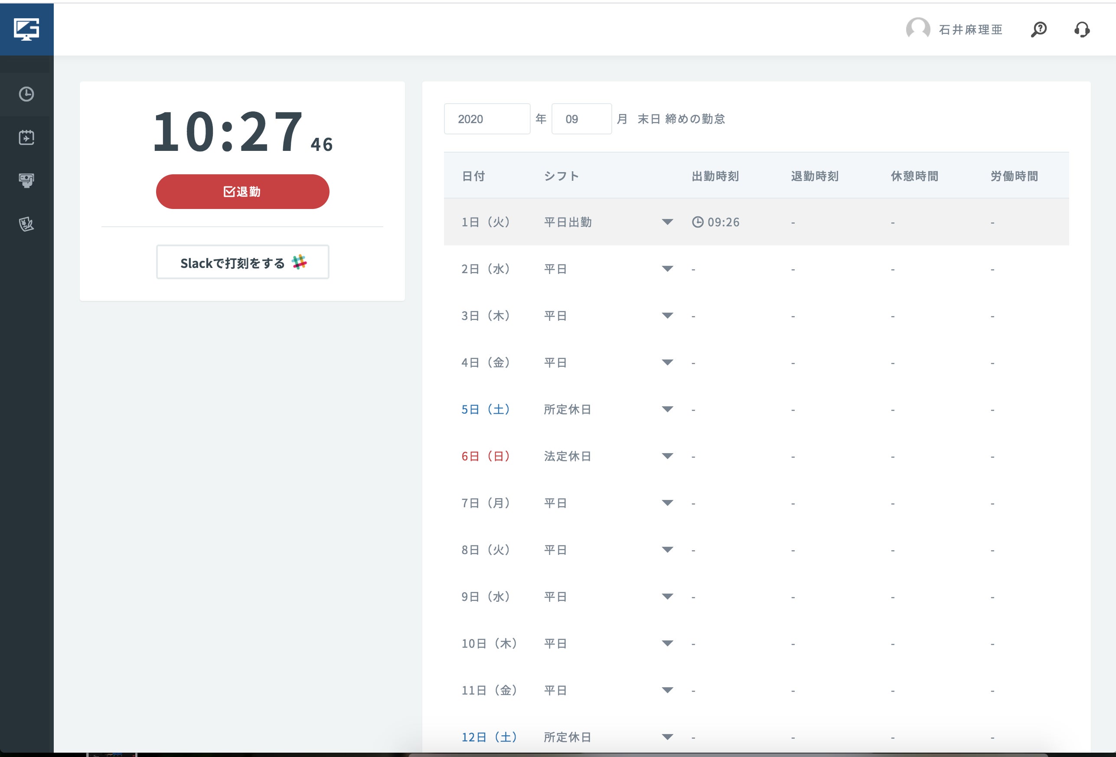This screenshot has width=1116, height=757.
Task: Expand shift dropdown for 5日（土）
Action: (x=667, y=409)
